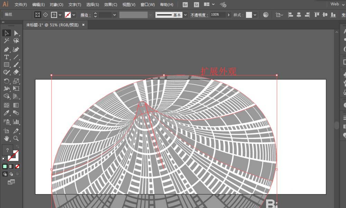The image size is (346, 208).
Task: Select the Scale tool
Action: [x=16, y=81]
